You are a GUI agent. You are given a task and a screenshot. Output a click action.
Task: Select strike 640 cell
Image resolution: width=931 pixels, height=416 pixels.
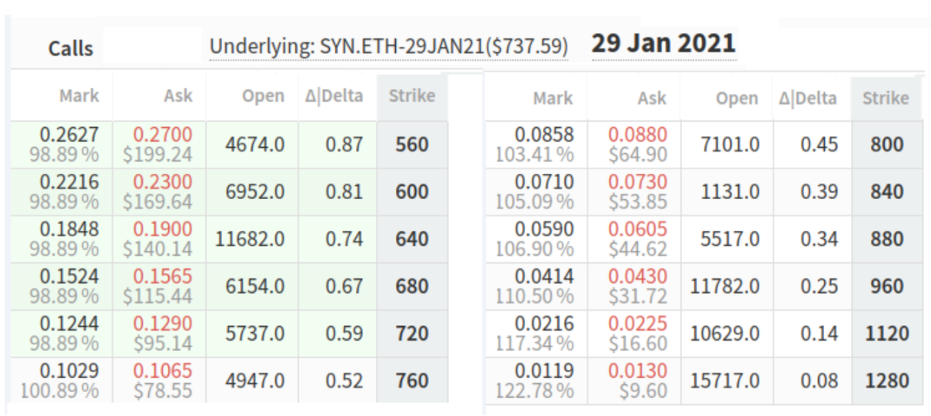411,239
